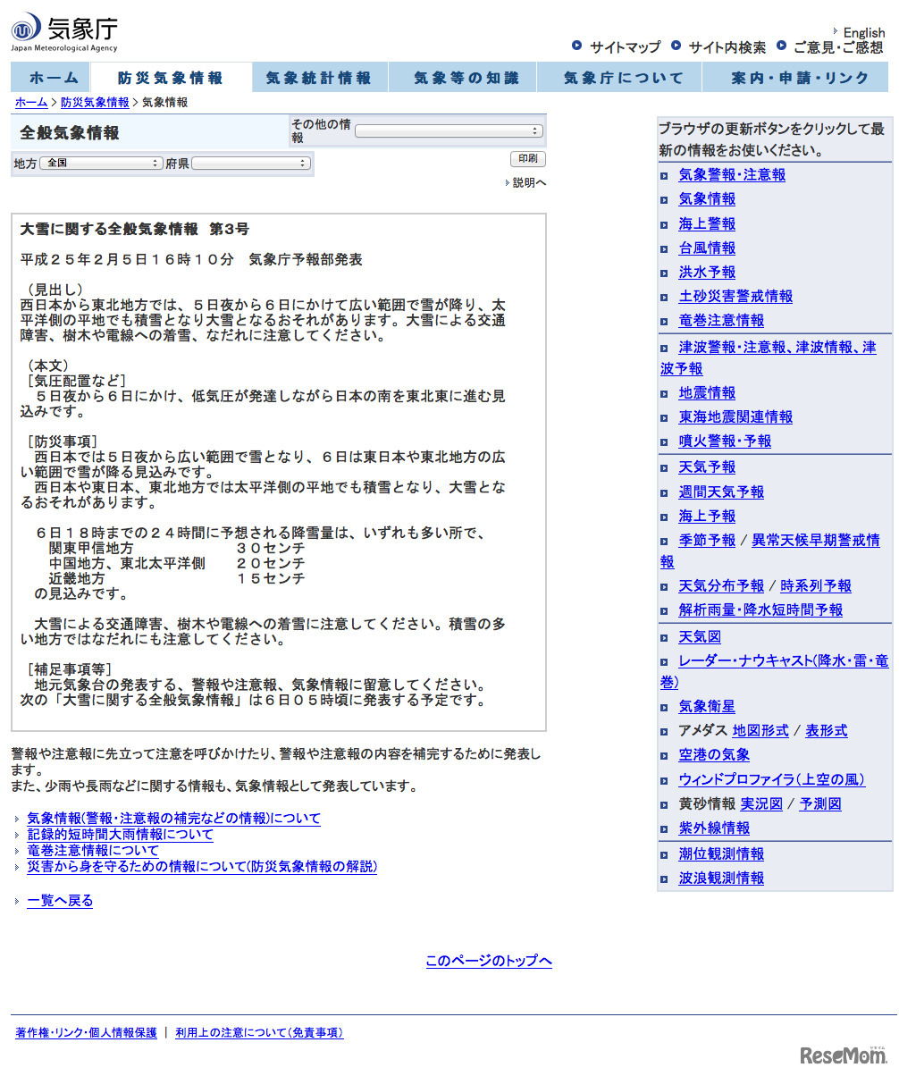Click ホーム in the breadcrumb
This screenshot has height=1076, width=899.
tap(31, 103)
